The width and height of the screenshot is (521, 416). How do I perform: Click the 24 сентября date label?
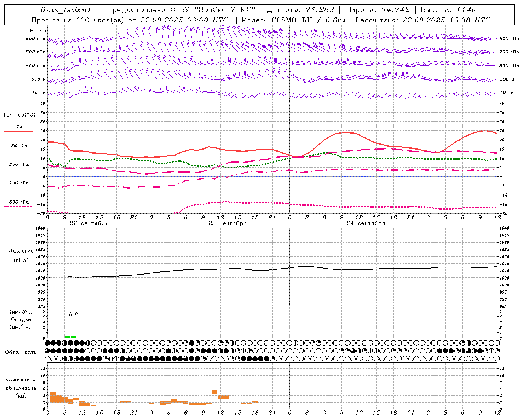pos(366,223)
